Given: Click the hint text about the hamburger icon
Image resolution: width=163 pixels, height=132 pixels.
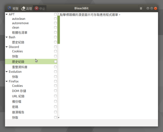Looking at the screenshot, I should pos(90,15).
